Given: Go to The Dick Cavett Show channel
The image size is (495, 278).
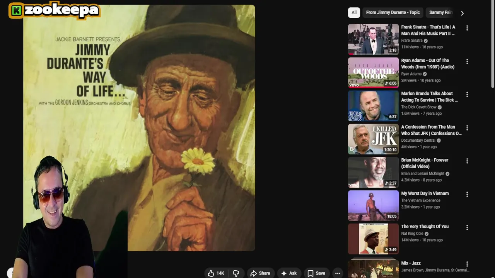Looking at the screenshot, I should tap(419, 107).
